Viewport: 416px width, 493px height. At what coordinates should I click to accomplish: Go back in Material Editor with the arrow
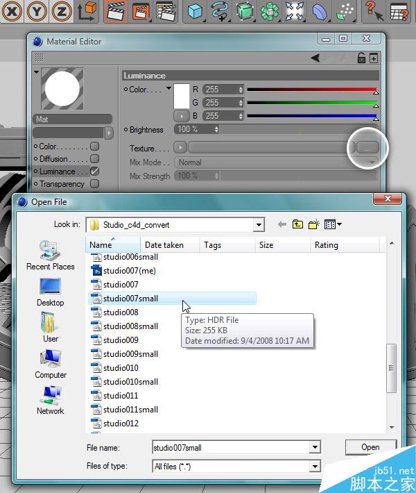(315, 58)
